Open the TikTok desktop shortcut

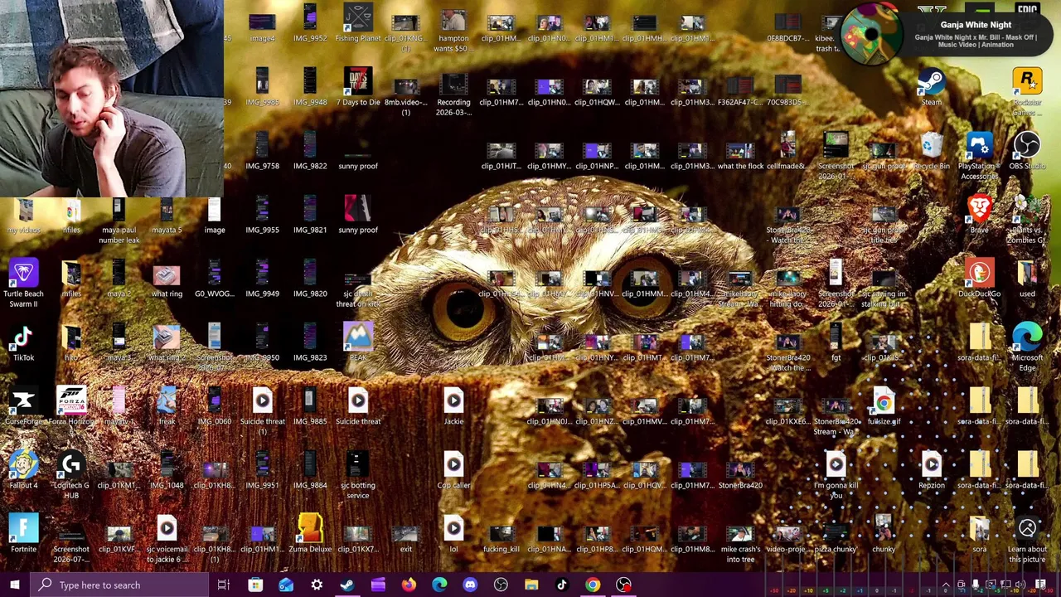coord(23,342)
